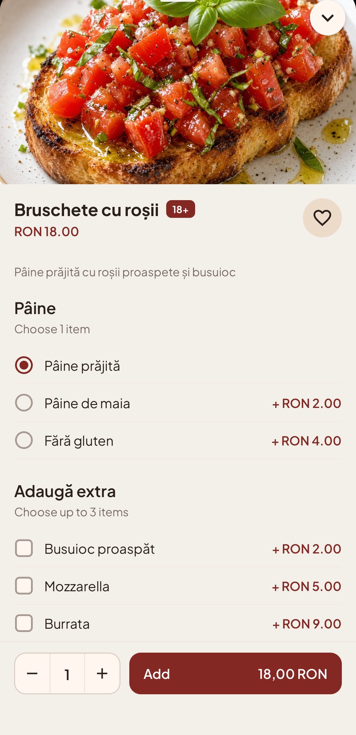Decrease quantity with the minus icon
Viewport: 356px width, 735px height.
tap(32, 673)
